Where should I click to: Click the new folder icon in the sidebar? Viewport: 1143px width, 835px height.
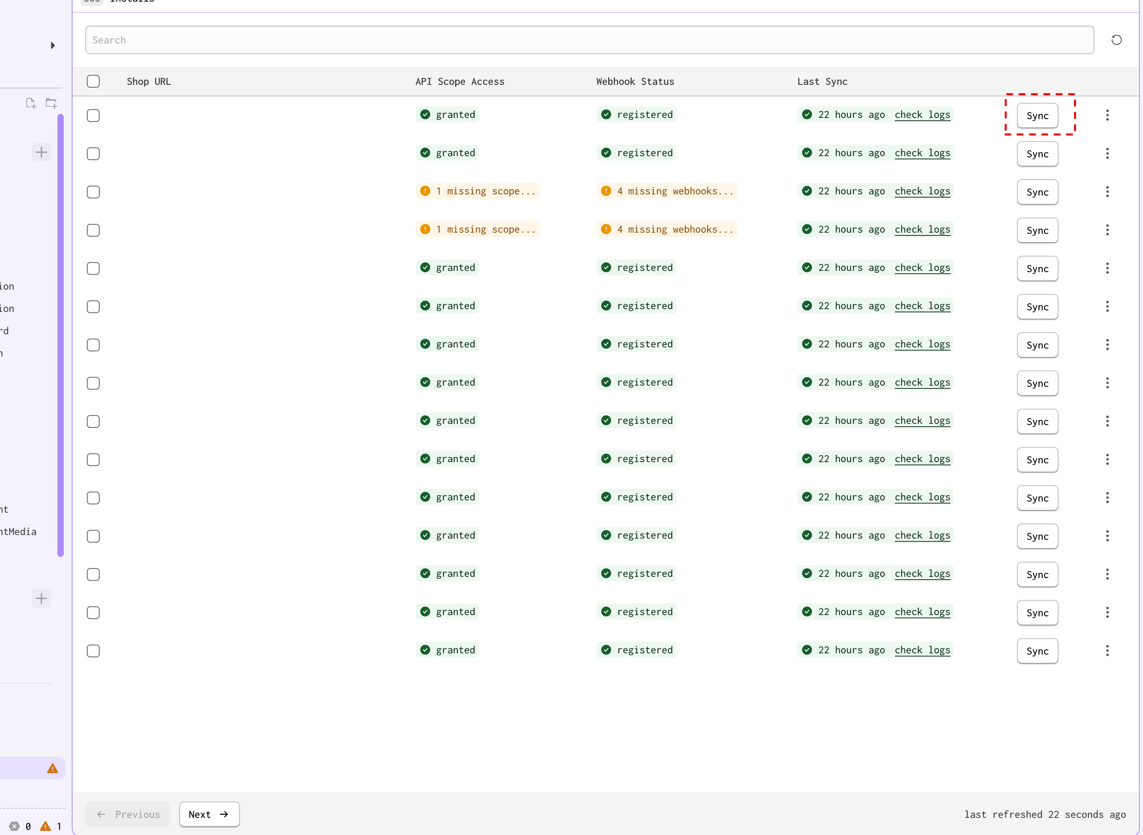click(x=51, y=103)
